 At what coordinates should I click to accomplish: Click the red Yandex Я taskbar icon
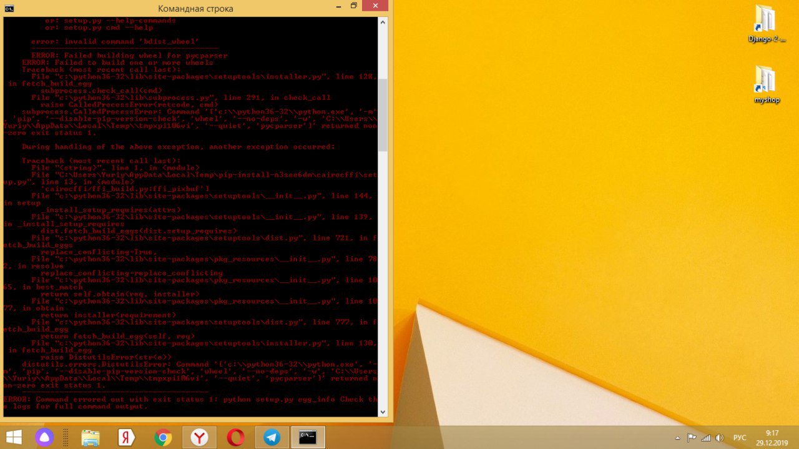pyautogui.click(x=127, y=438)
